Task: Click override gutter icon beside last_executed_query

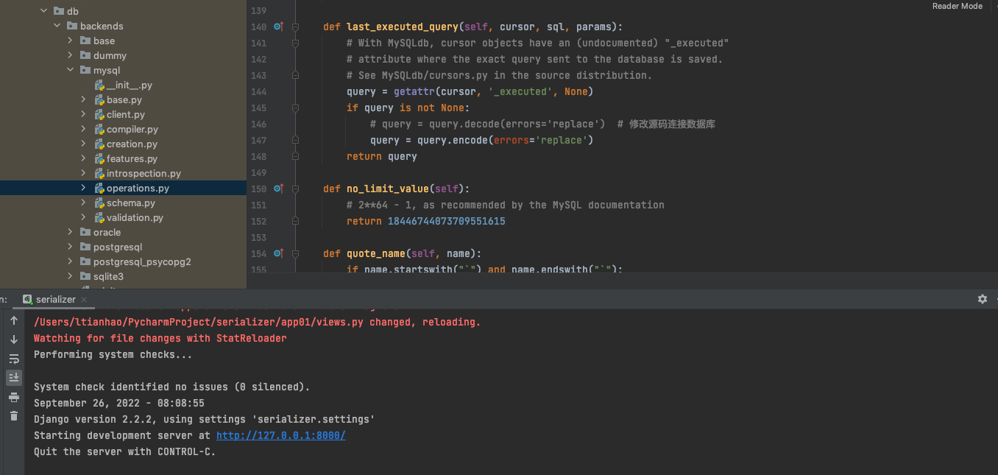Action: pyautogui.click(x=278, y=27)
